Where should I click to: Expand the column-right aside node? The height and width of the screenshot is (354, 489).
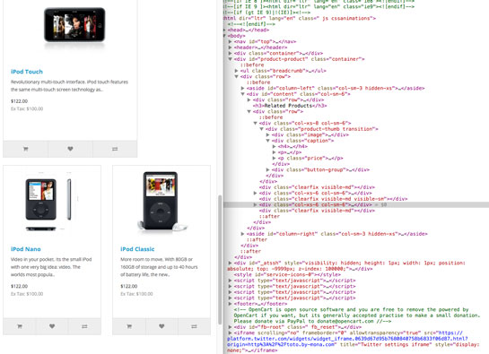pos(242,234)
